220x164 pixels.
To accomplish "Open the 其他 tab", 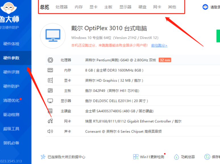I will [172, 7].
